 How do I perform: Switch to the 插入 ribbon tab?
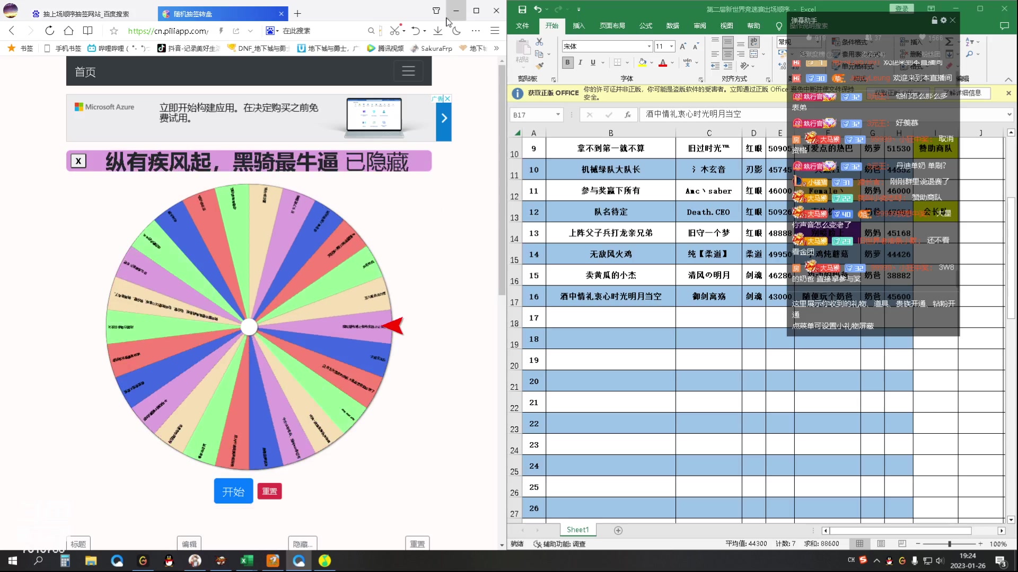point(578,26)
